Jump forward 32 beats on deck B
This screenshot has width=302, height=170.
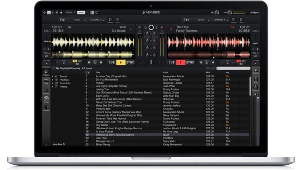(x=213, y=62)
